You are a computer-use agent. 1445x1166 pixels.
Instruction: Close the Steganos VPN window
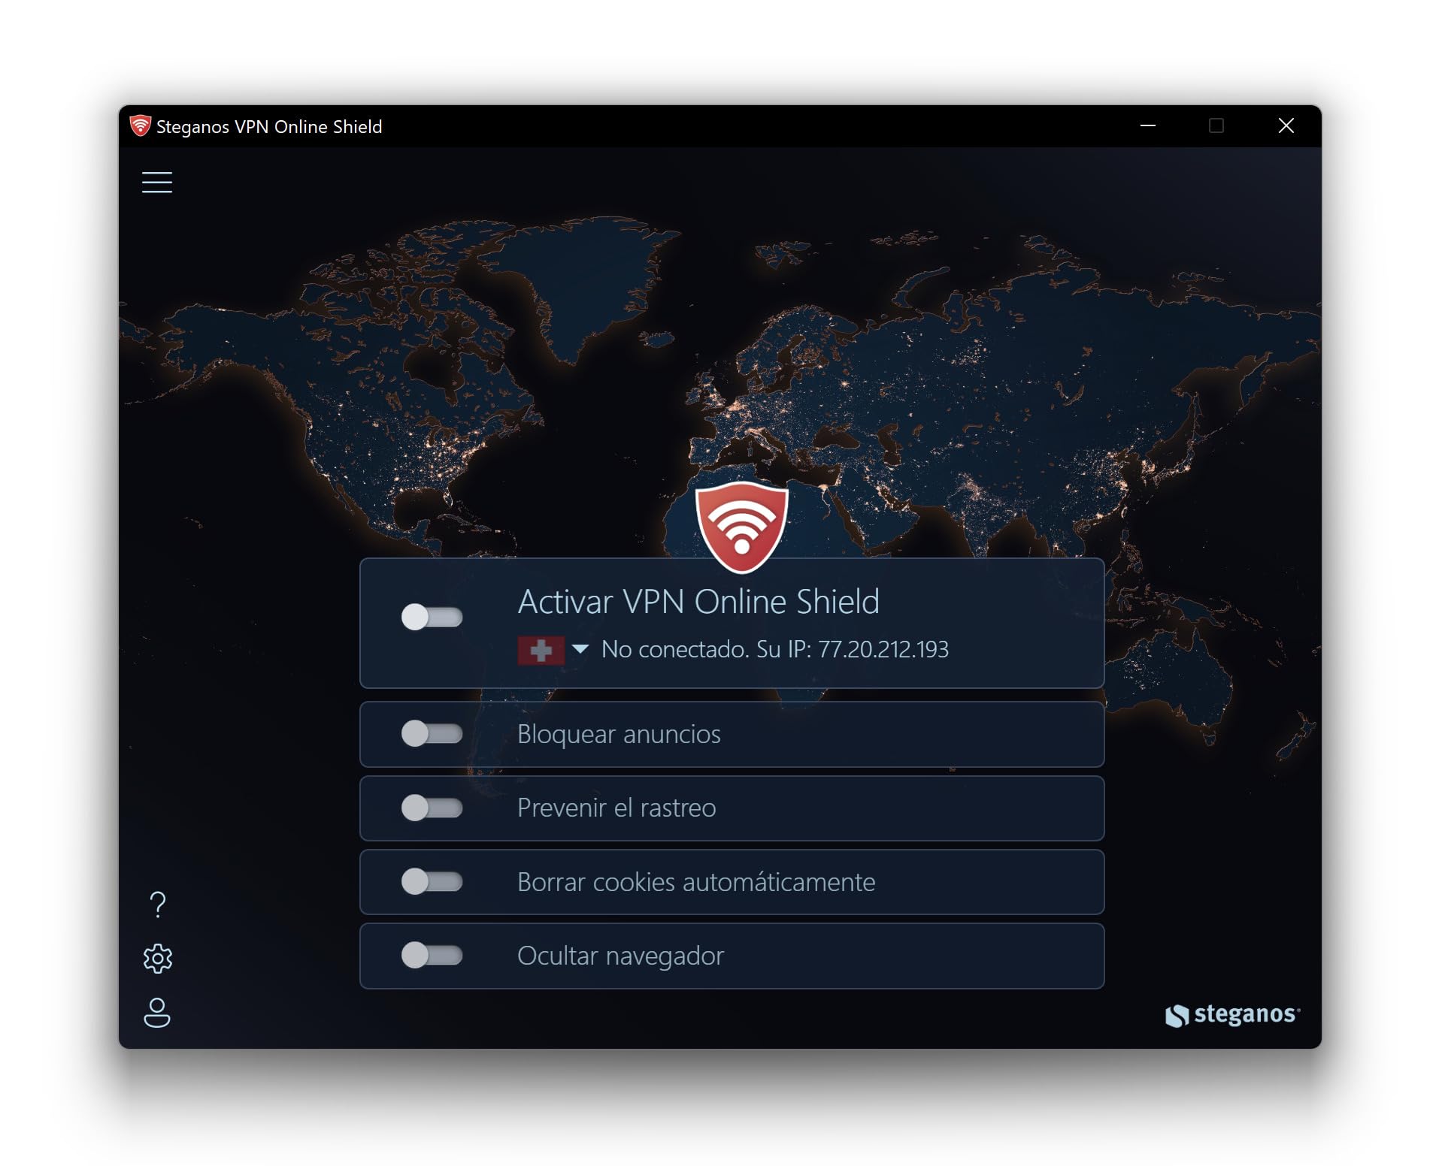point(1286,126)
